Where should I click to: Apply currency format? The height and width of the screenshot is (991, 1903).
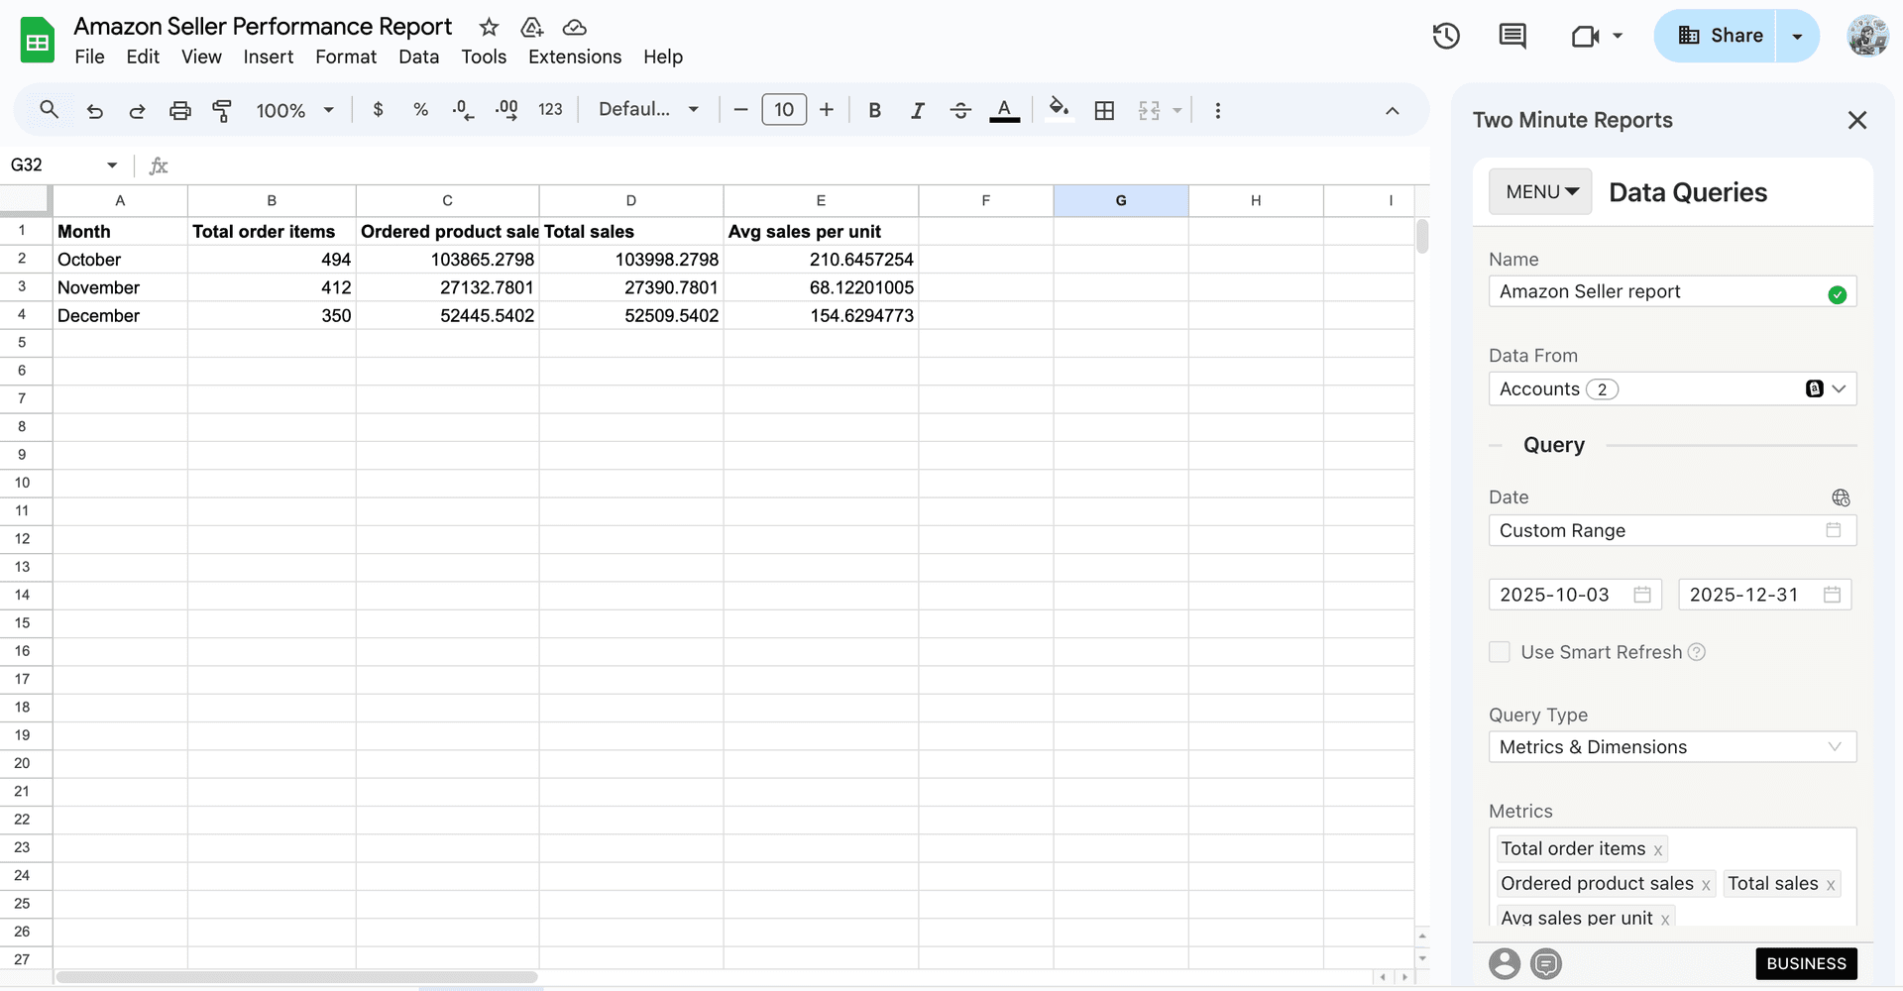tap(377, 110)
